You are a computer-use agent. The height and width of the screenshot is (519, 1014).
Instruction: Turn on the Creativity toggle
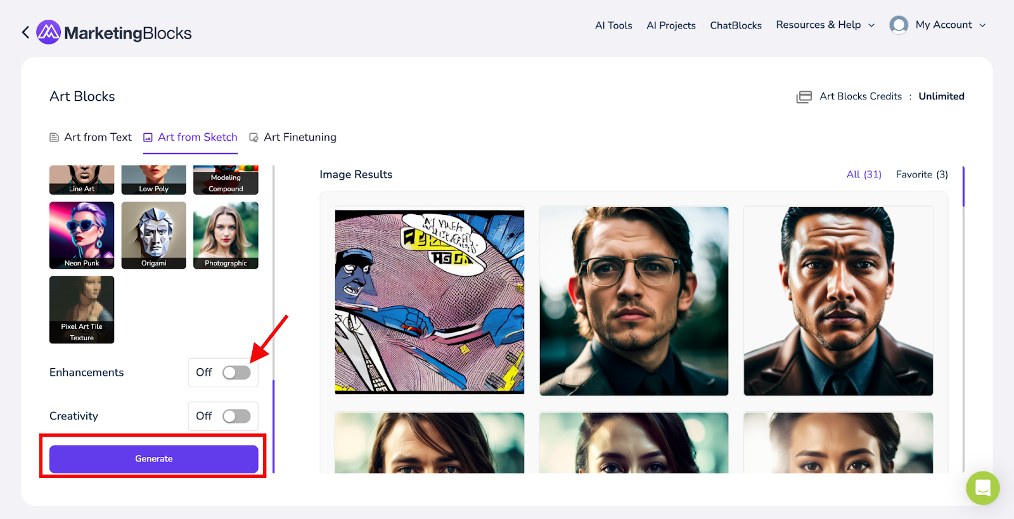236,416
